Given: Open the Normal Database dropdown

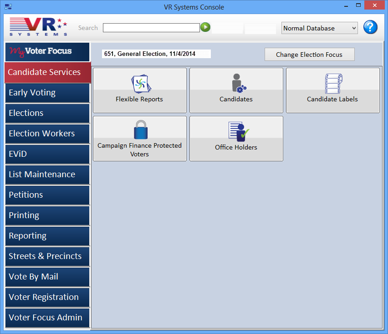Looking at the screenshot, I should (319, 28).
